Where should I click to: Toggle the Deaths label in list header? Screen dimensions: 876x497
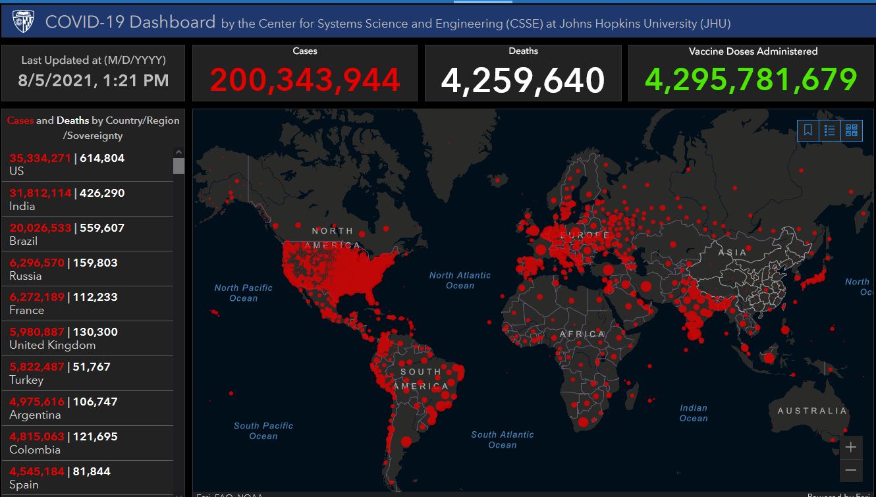[72, 120]
